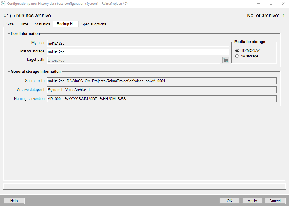Click the Host for storage input field
Image resolution: width=289 pixels, height=206 pixels.
pos(138,52)
